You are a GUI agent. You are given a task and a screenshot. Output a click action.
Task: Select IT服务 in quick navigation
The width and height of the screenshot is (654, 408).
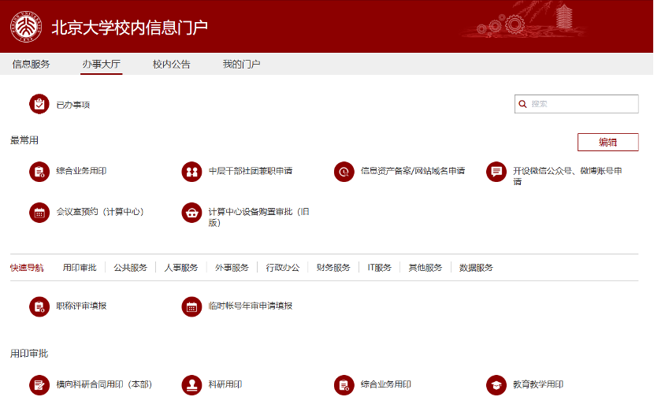click(x=379, y=268)
